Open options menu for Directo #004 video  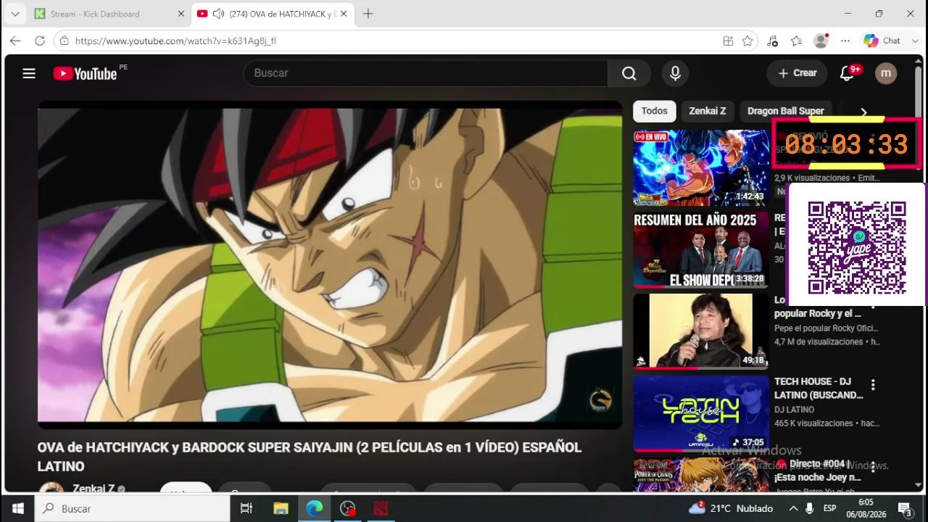click(x=873, y=466)
